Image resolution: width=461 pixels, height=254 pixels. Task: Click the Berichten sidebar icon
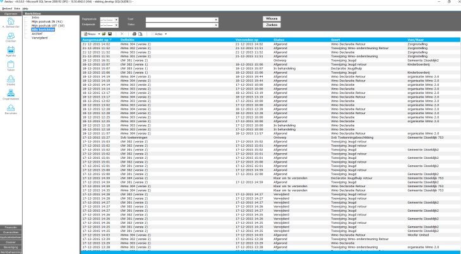tap(11, 109)
